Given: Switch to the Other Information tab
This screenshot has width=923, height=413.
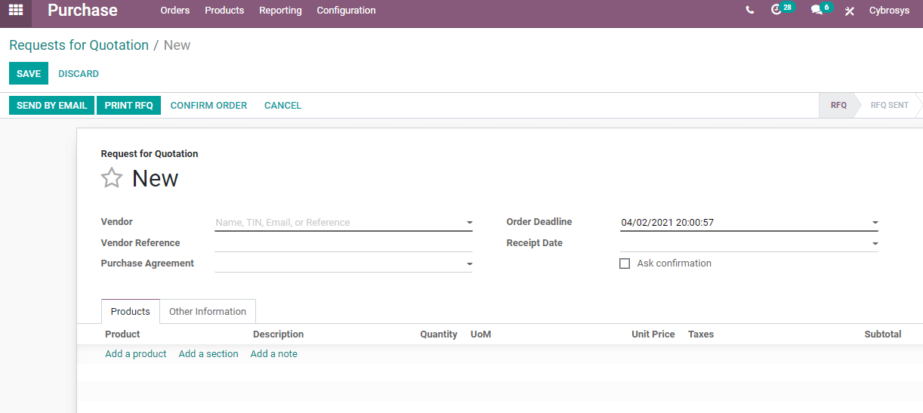Looking at the screenshot, I should pyautogui.click(x=208, y=311).
